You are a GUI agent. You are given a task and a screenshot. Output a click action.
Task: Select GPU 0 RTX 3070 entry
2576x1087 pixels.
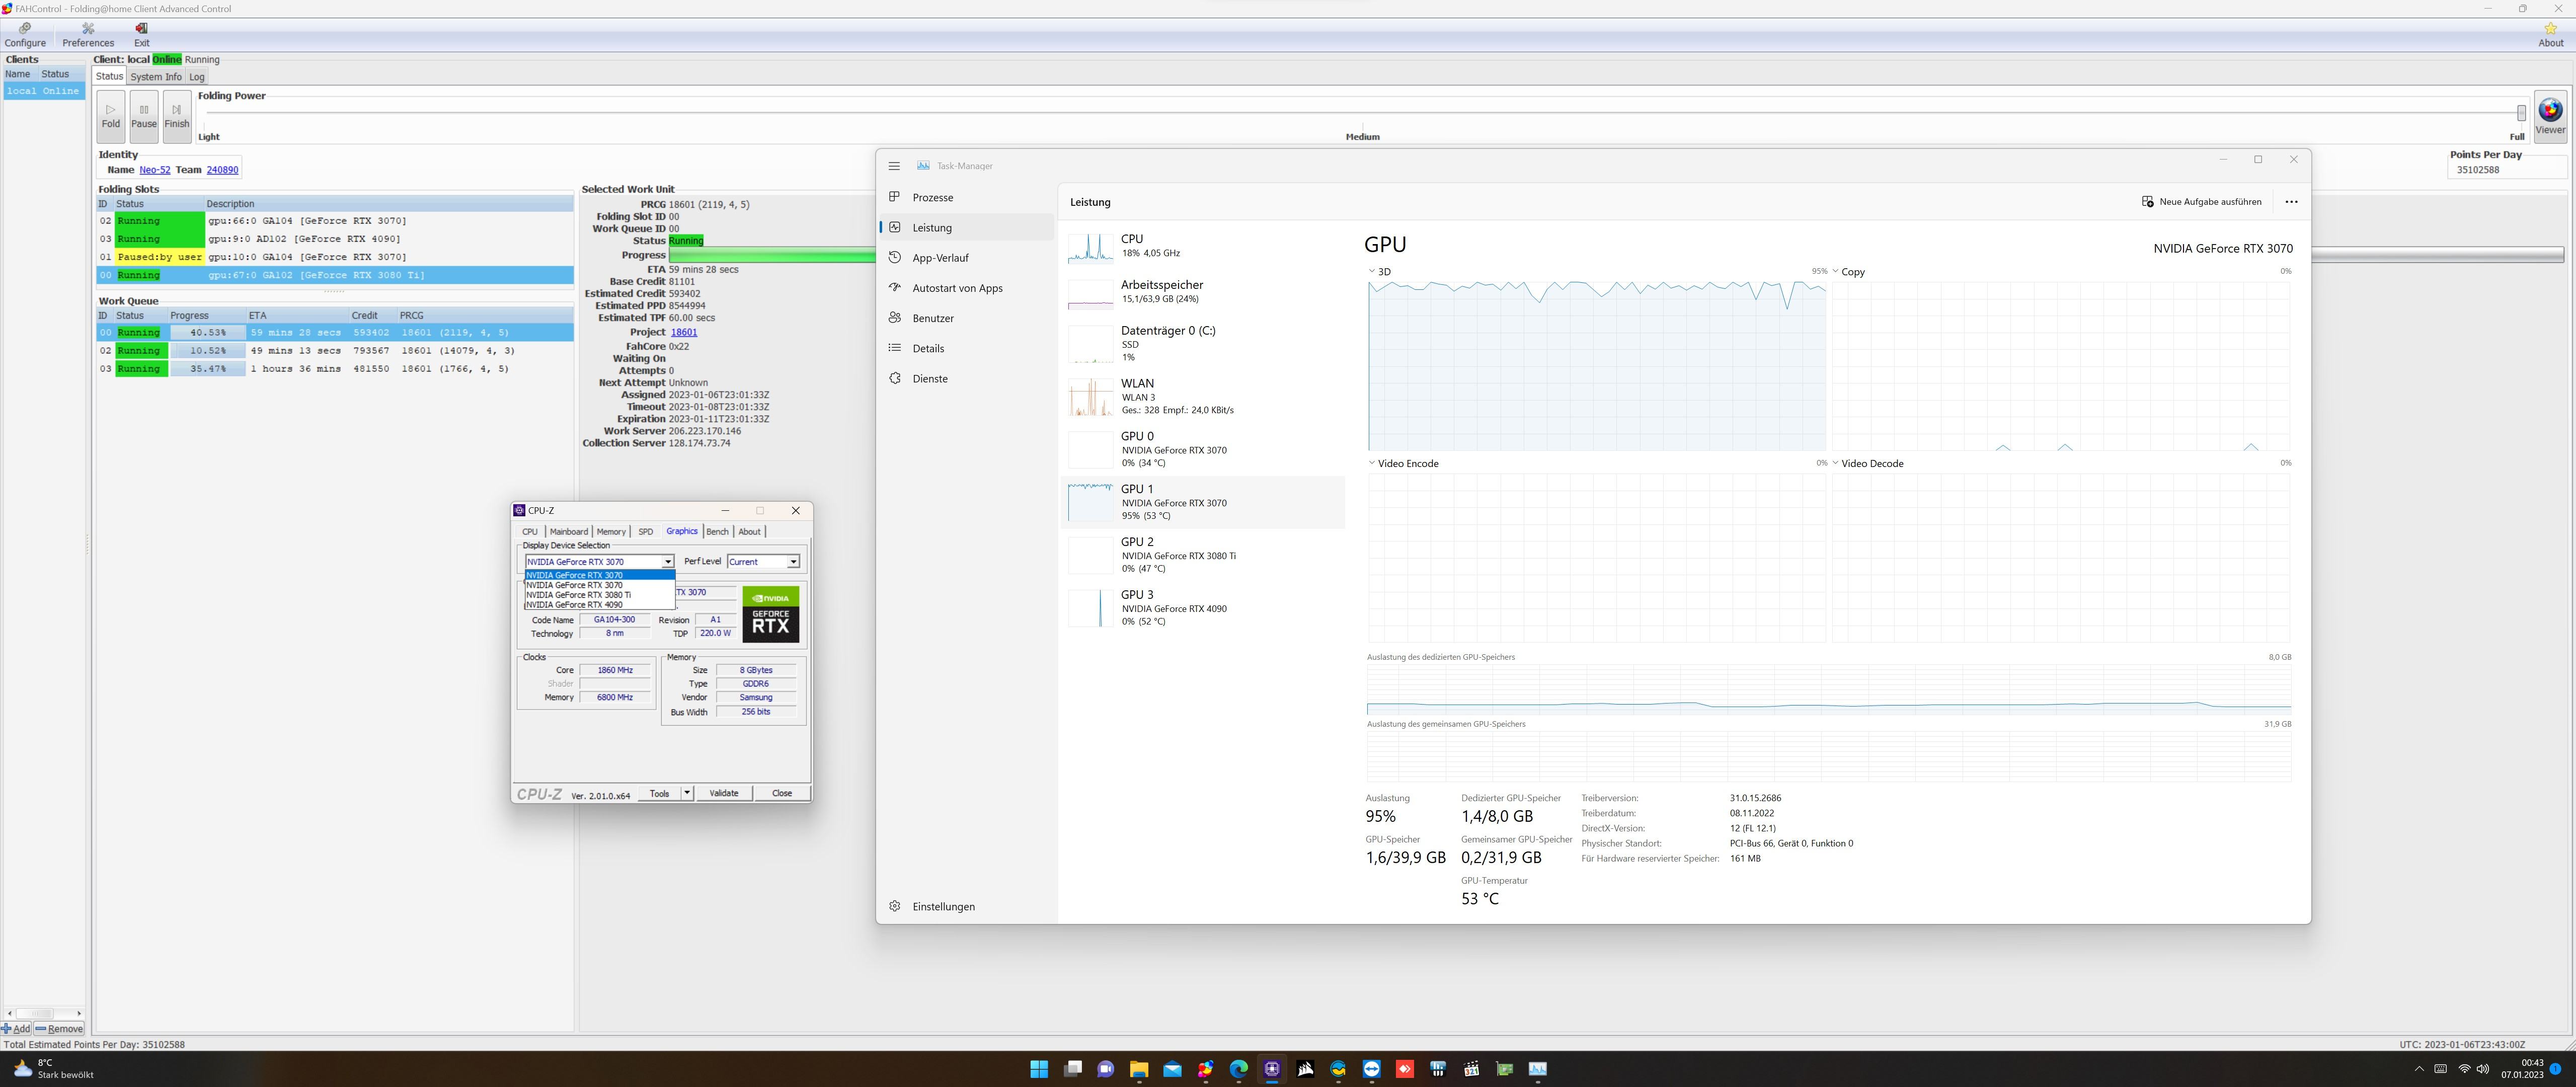point(1203,449)
